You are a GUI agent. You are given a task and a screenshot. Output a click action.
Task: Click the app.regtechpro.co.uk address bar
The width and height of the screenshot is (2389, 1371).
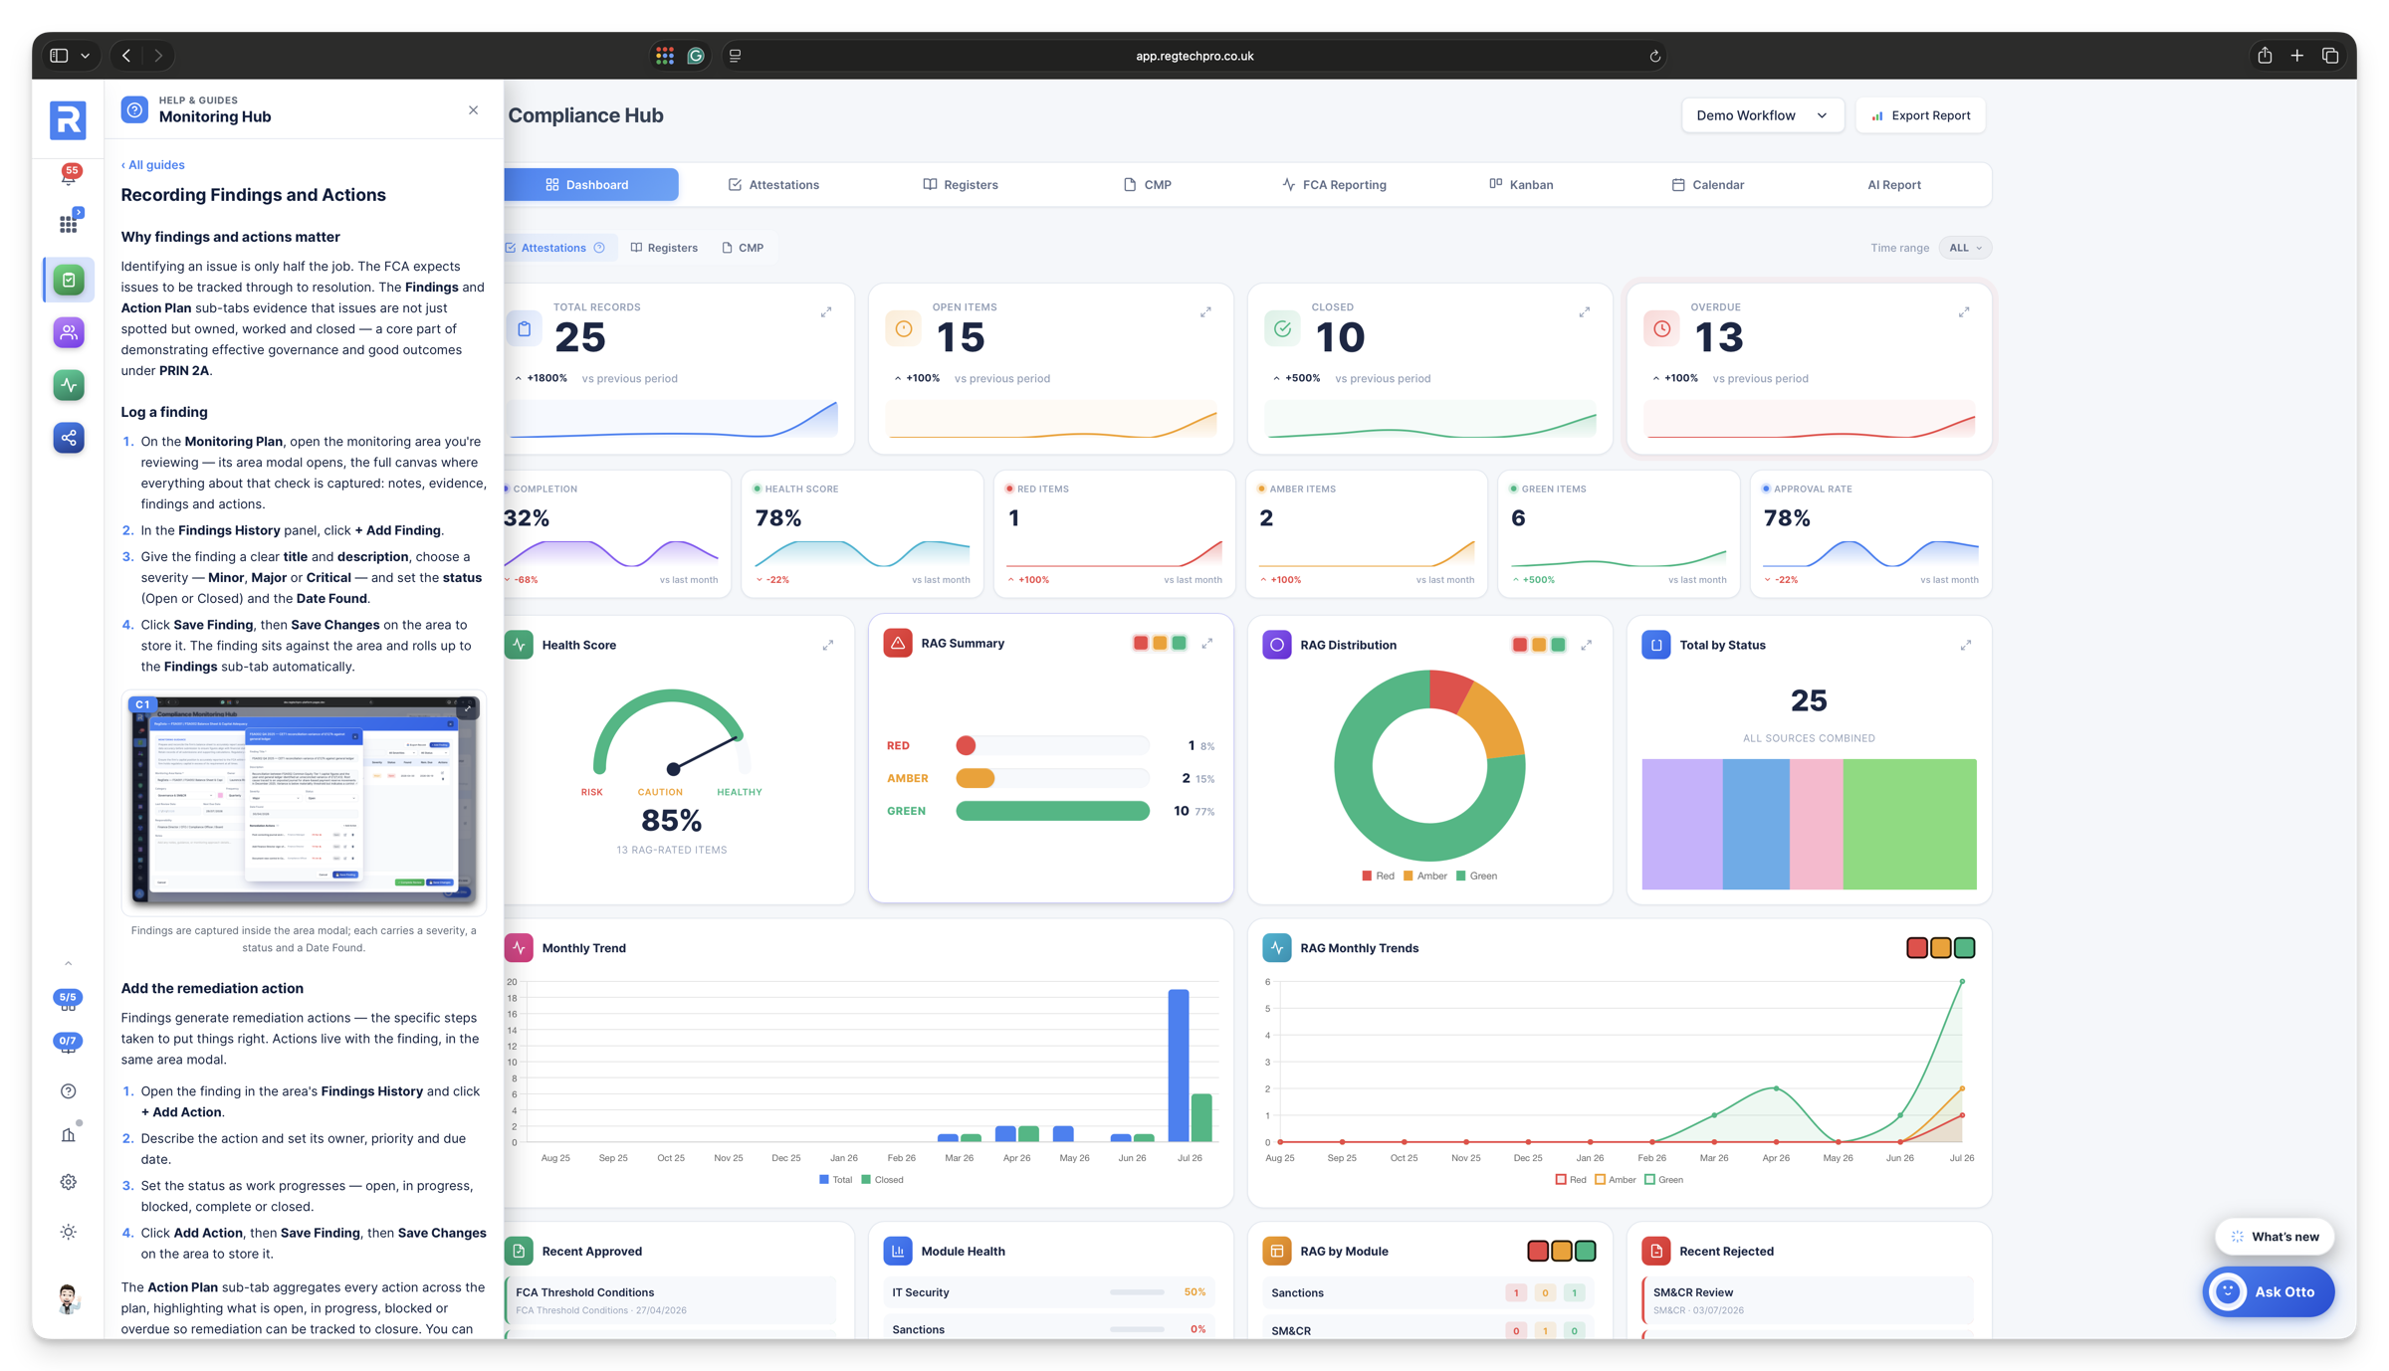1194,56
